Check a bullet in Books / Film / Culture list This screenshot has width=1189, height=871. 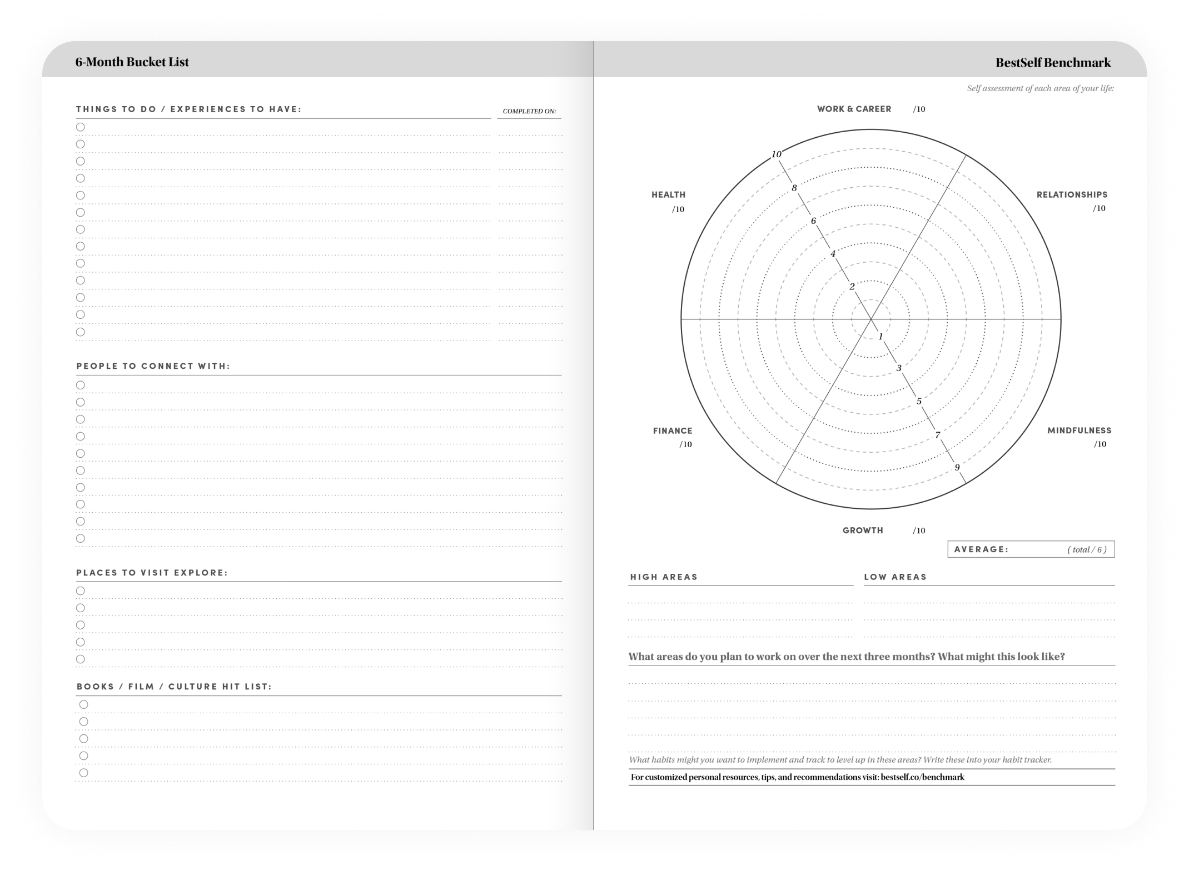[84, 703]
